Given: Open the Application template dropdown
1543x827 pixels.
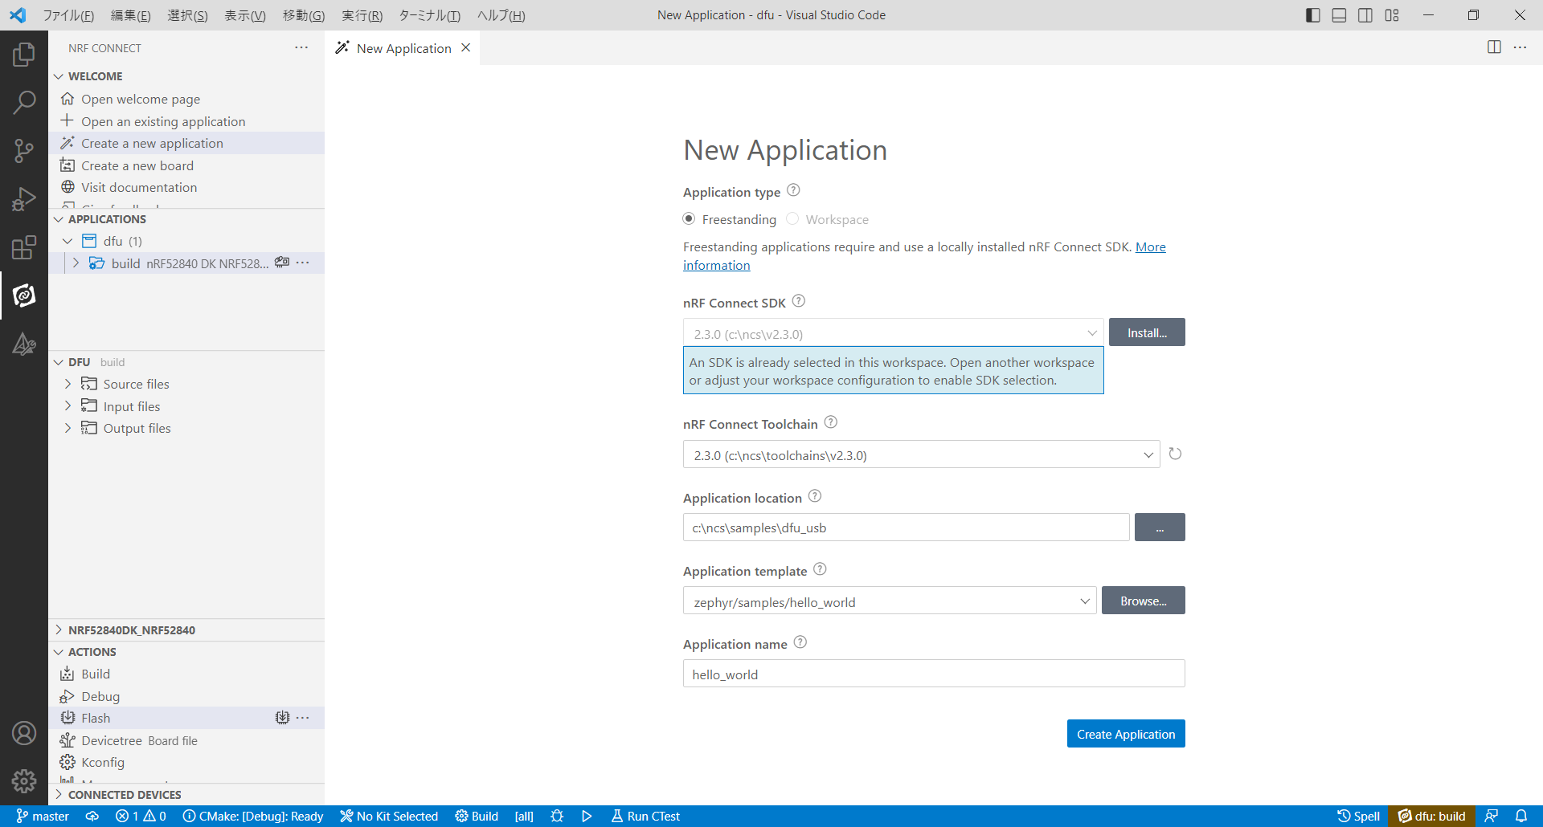Looking at the screenshot, I should (x=890, y=601).
